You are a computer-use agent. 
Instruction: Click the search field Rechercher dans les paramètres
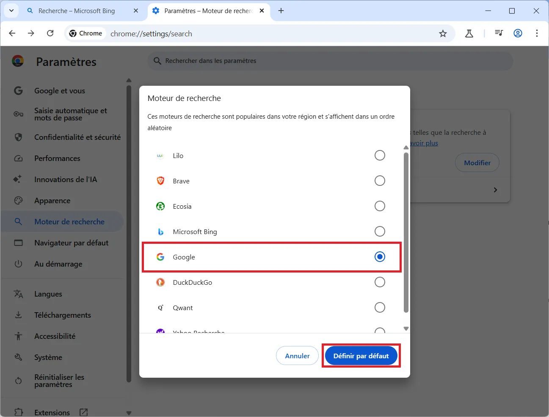pyautogui.click(x=330, y=61)
